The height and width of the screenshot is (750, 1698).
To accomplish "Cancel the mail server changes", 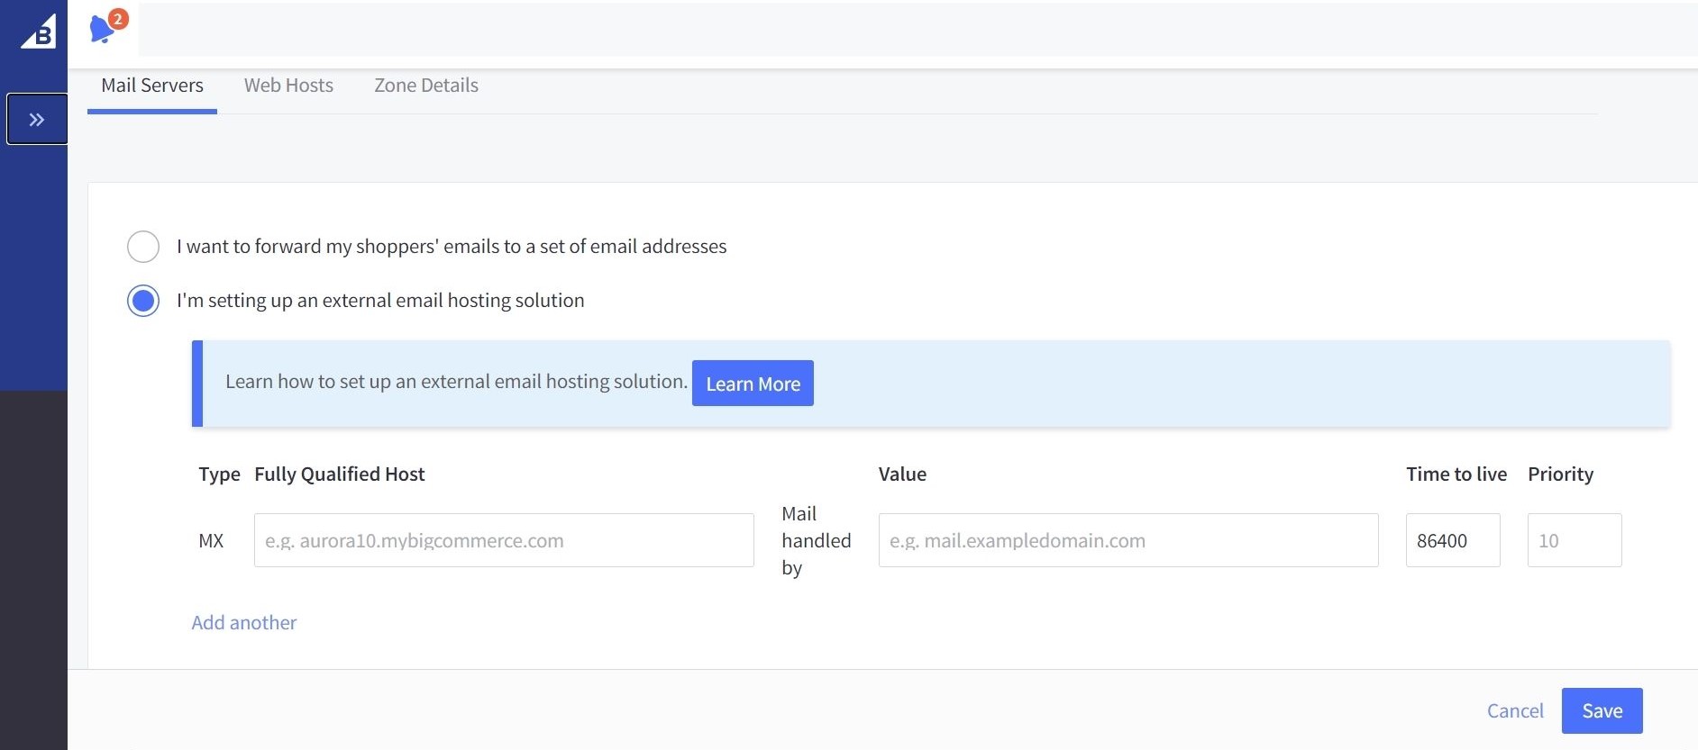I will (x=1515, y=711).
